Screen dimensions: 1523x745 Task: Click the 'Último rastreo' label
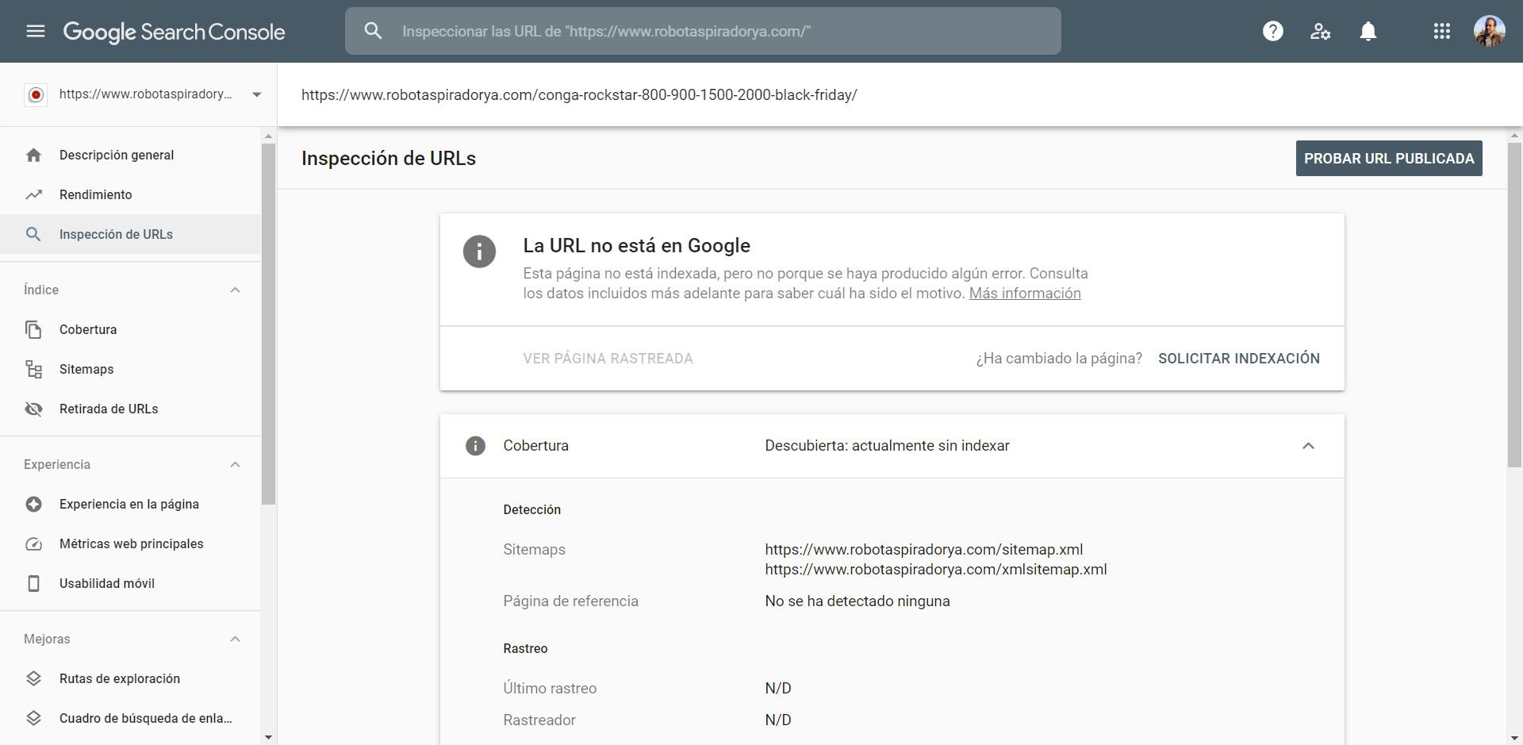click(550, 688)
